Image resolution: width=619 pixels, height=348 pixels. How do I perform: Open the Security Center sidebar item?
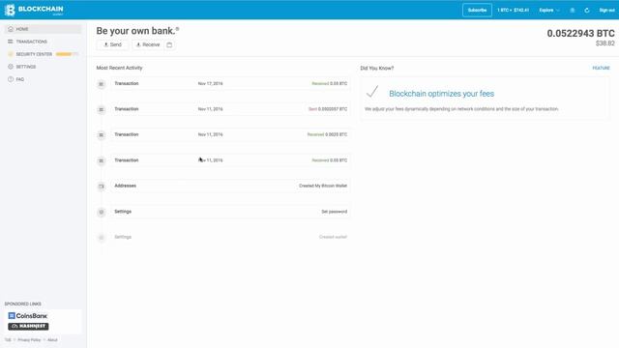[x=43, y=54]
